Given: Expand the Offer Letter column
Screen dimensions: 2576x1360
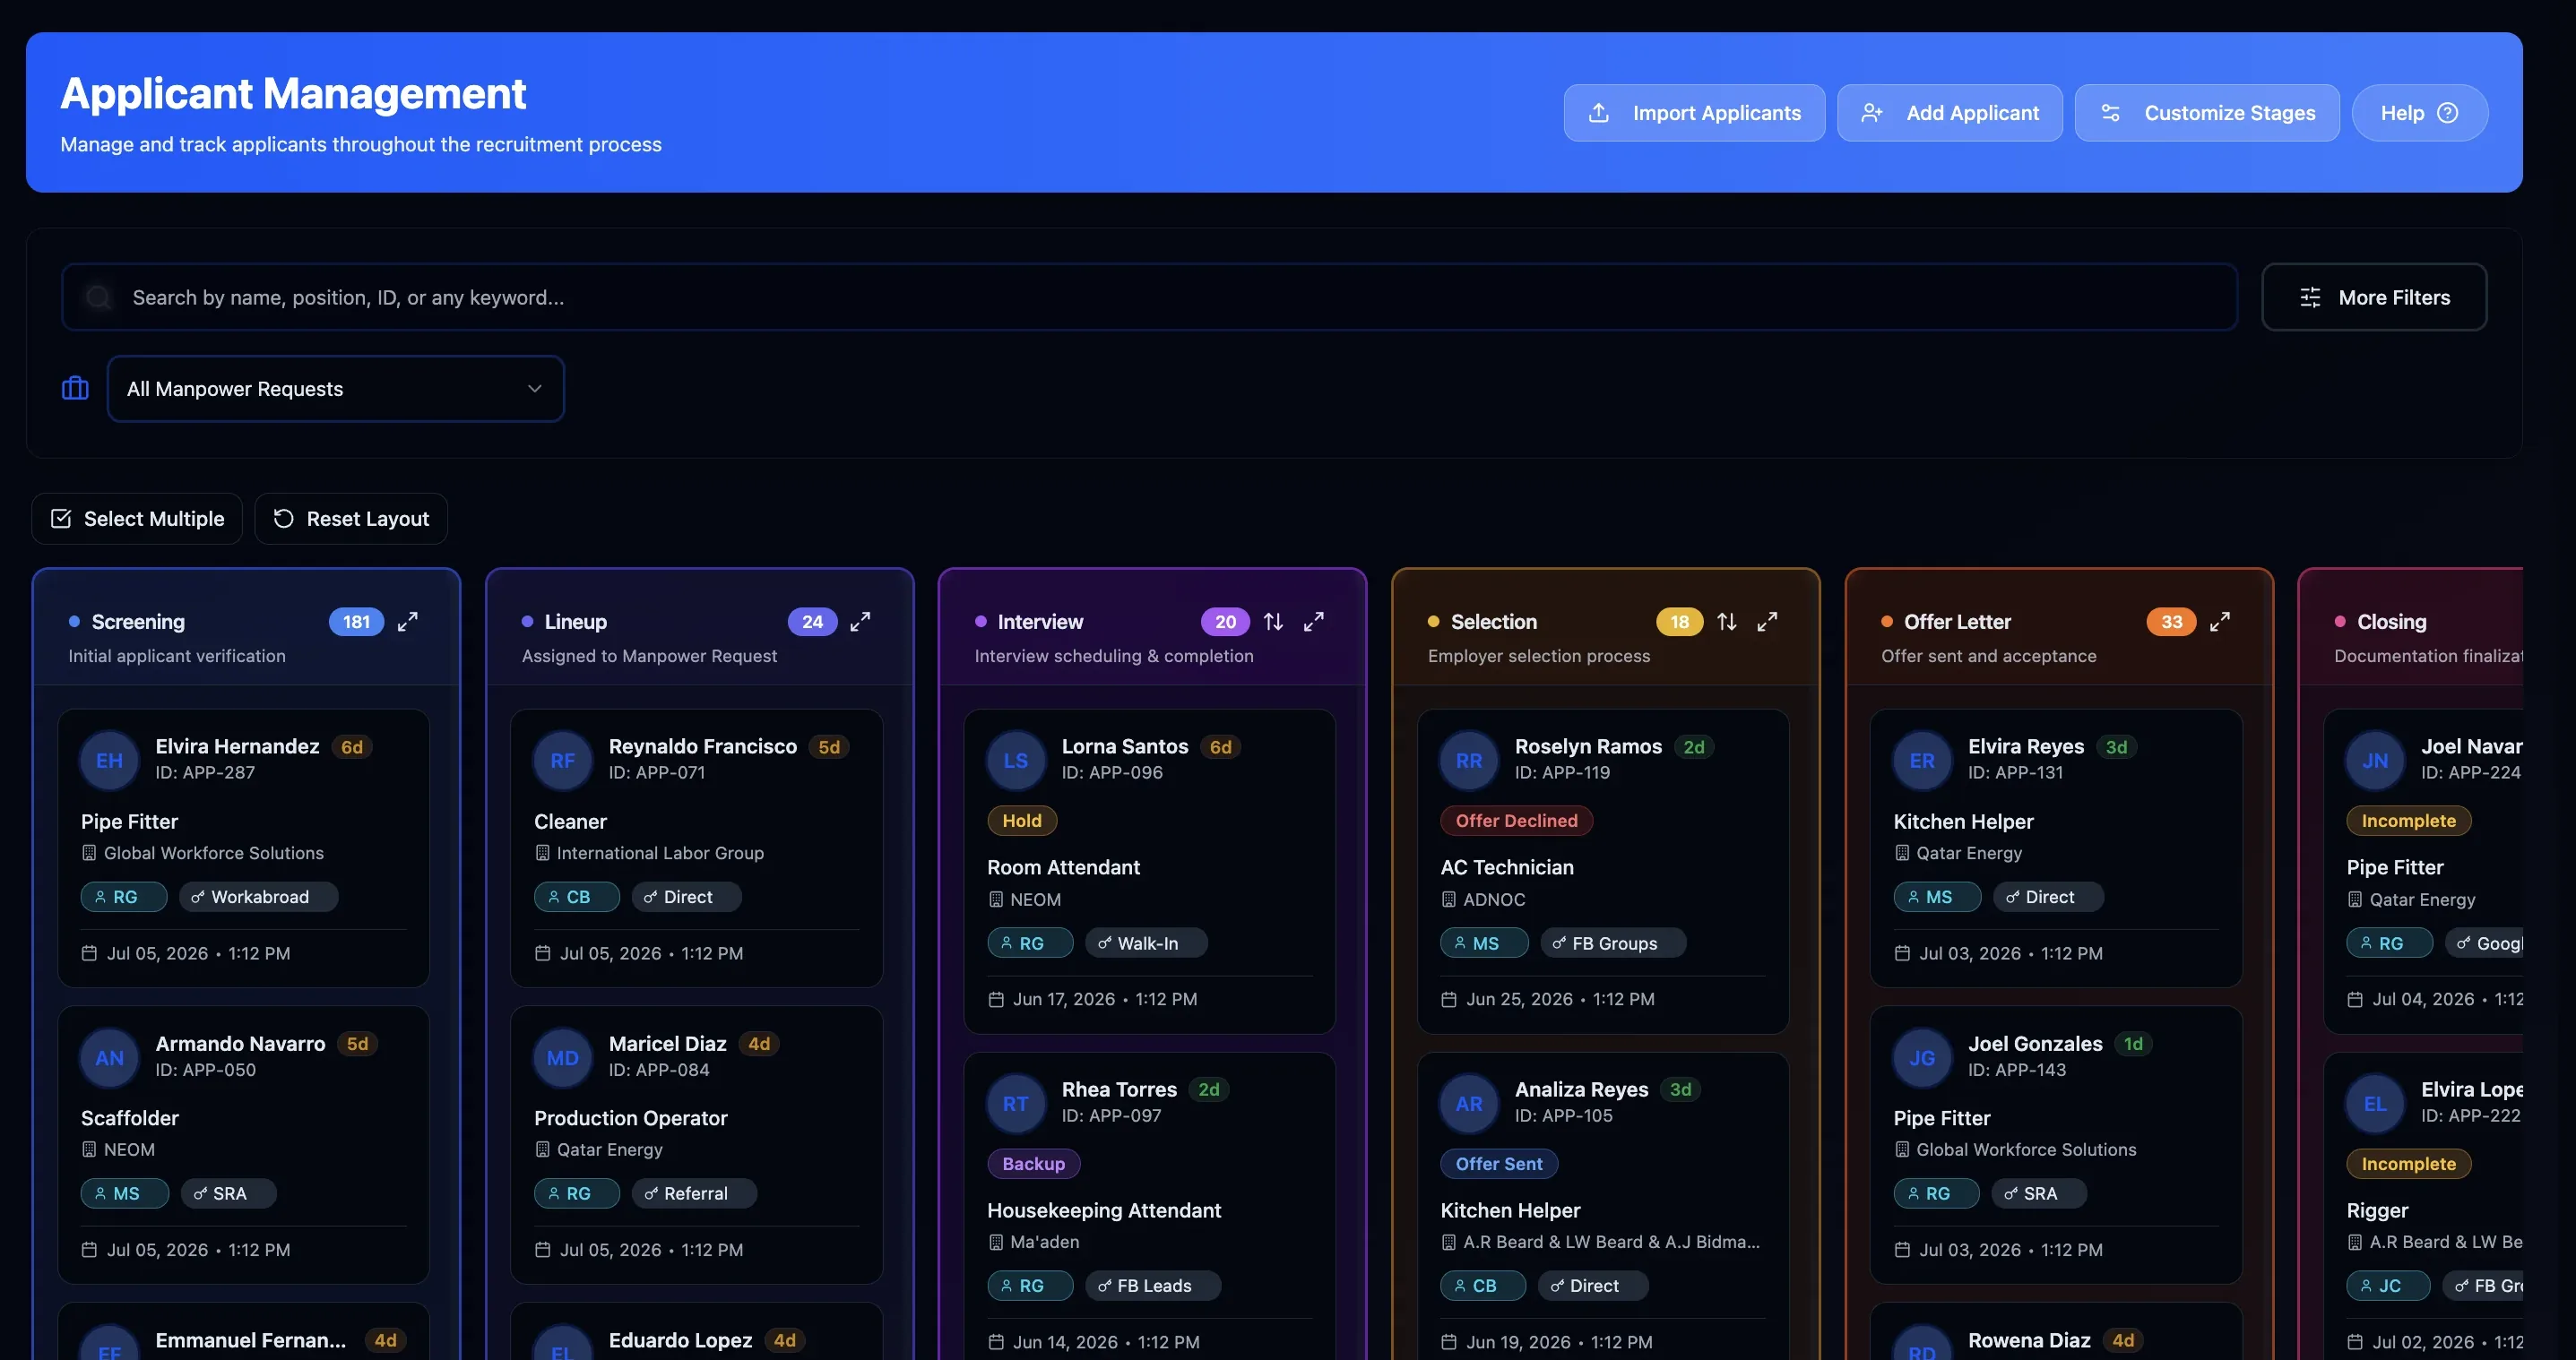Looking at the screenshot, I should [2220, 622].
